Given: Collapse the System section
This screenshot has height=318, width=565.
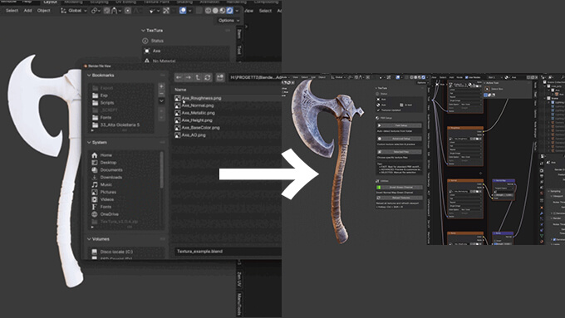Looking at the screenshot, I should [89, 143].
